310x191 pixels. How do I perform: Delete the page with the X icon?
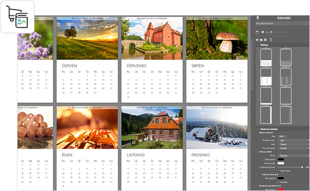265,40
